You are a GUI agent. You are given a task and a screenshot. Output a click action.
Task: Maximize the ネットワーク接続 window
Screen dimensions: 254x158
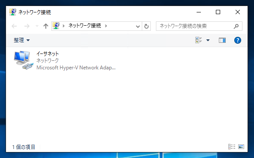[218, 12]
